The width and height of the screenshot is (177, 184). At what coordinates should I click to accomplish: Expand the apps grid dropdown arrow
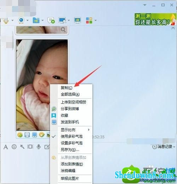[96, 21]
